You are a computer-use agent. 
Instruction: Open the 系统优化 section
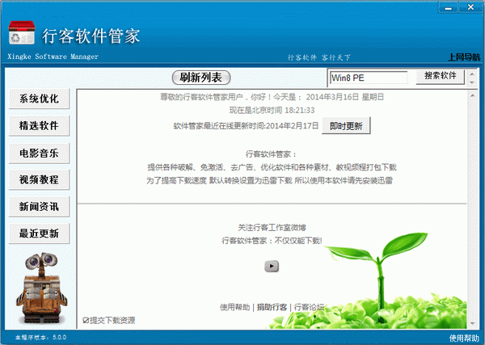point(39,99)
